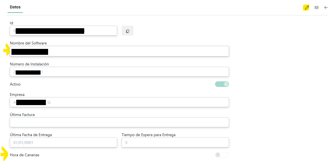This screenshot has height=161, width=328.
Task: Go back using the left arrow icon
Action: pos(326,8)
